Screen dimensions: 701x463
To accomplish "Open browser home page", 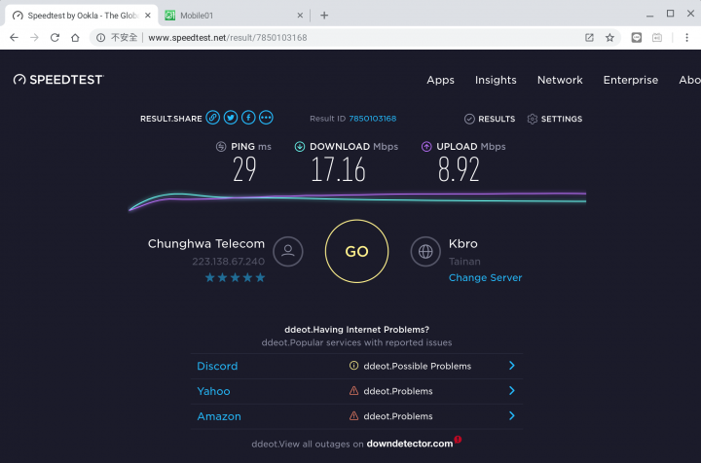I will click(x=75, y=38).
